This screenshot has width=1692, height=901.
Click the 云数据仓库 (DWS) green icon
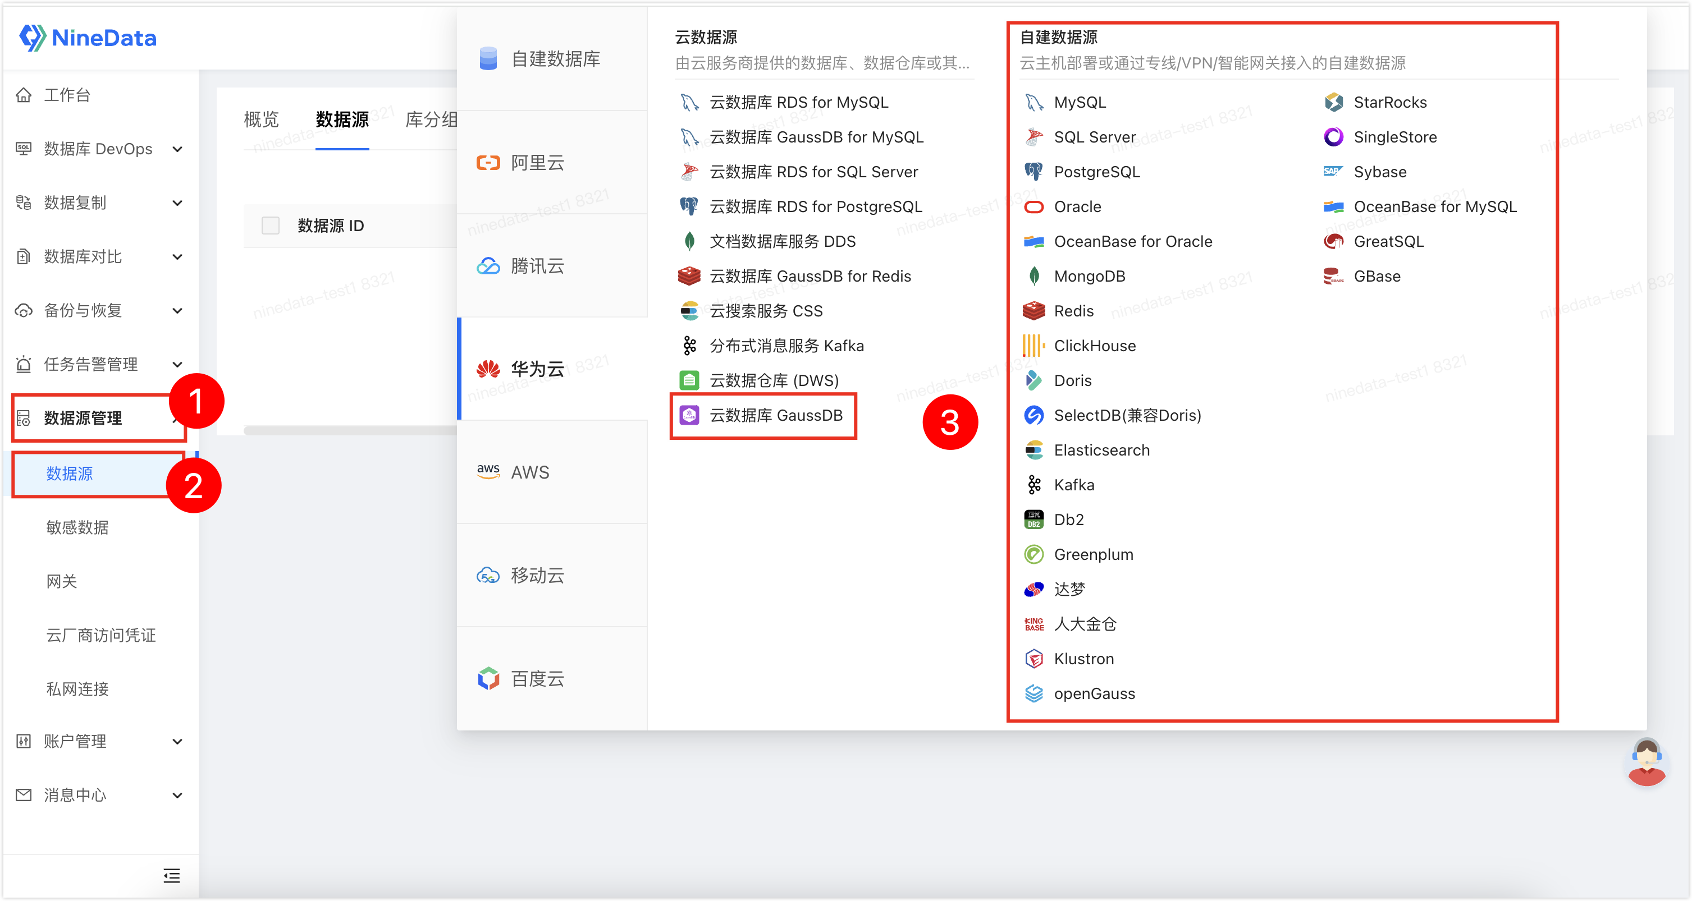[689, 380]
